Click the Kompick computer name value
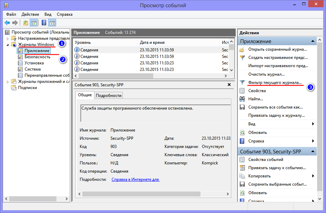The width and height of the screenshot is (326, 213). click(x=210, y=163)
